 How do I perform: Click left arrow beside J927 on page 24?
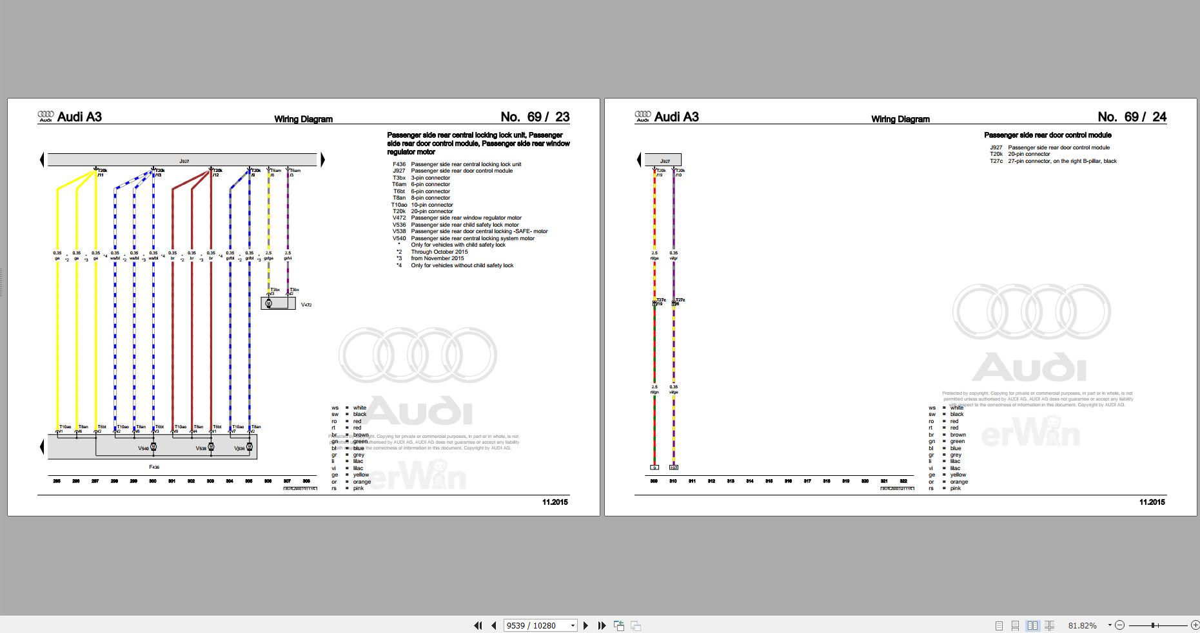[x=639, y=160]
